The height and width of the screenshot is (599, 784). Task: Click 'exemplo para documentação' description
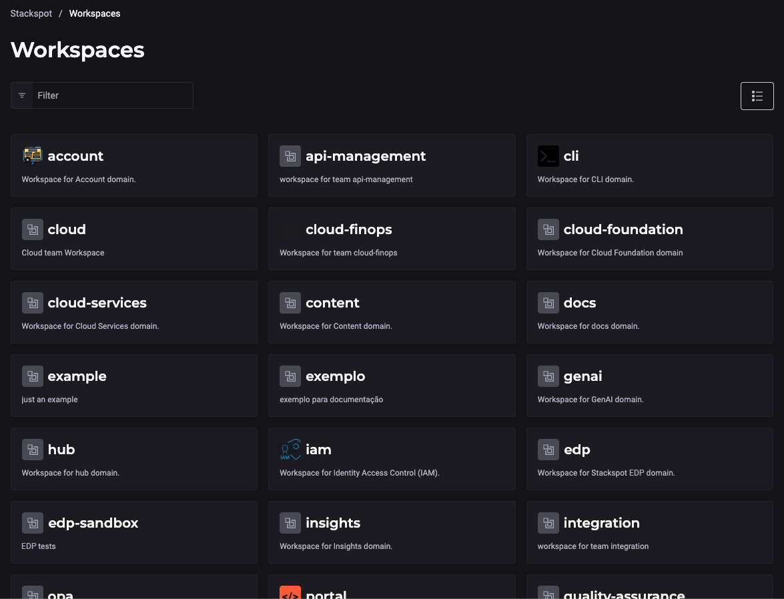pyautogui.click(x=331, y=400)
